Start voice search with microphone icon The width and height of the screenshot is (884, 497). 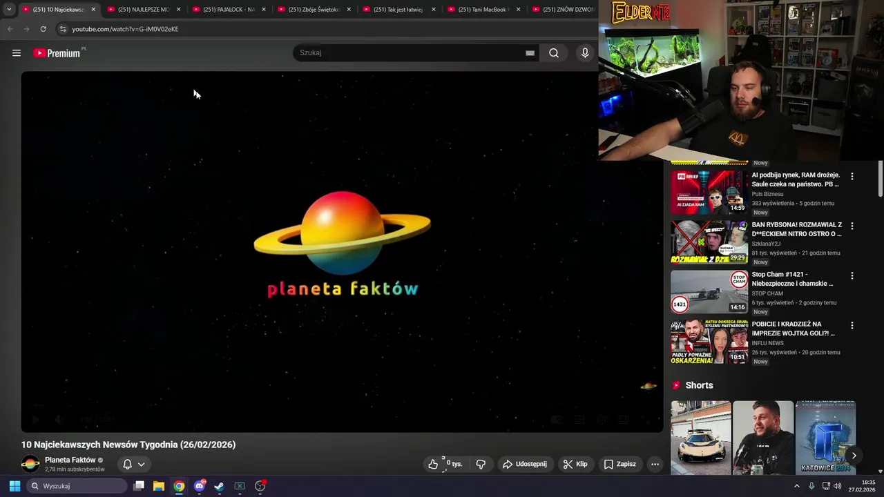pyautogui.click(x=585, y=53)
